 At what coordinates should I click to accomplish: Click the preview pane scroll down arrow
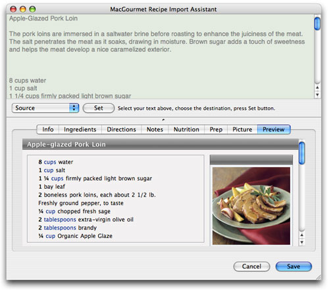302,242
